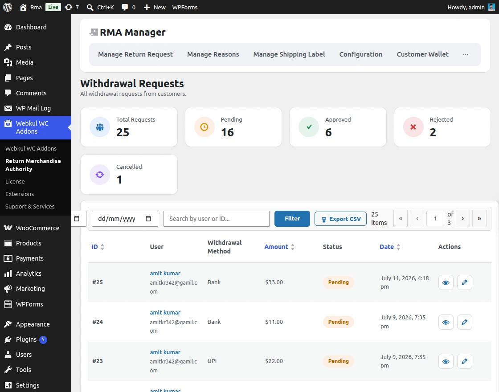Click Dashboard gauge icon in sidebar

click(8, 27)
